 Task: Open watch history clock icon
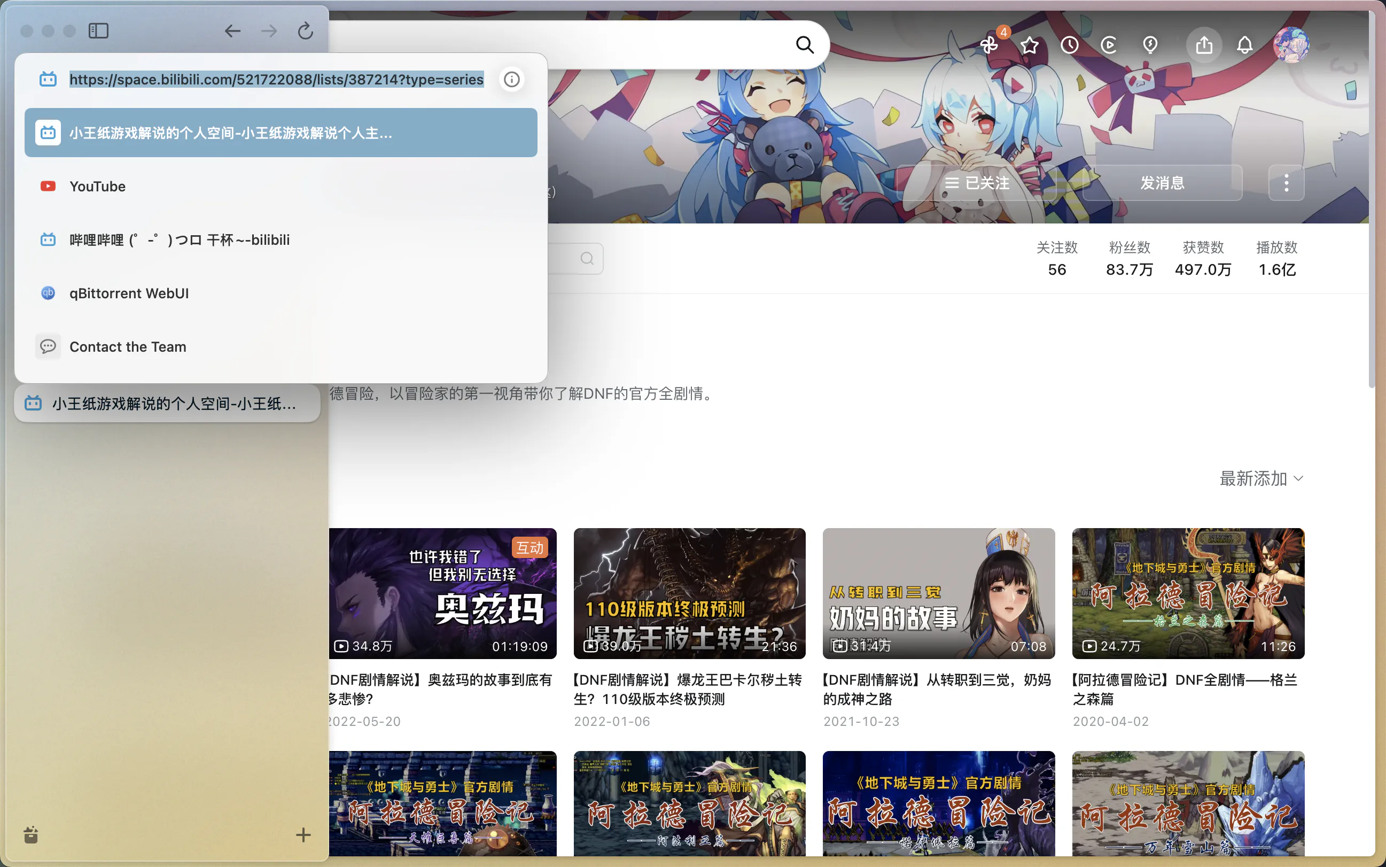pyautogui.click(x=1070, y=45)
